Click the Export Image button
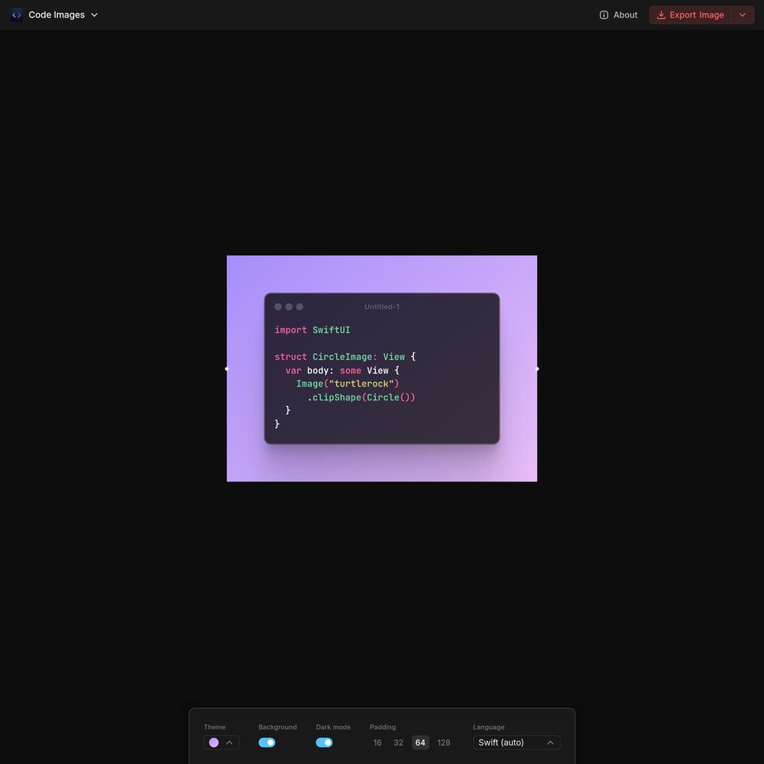Screen dimensions: 764x764 [690, 15]
